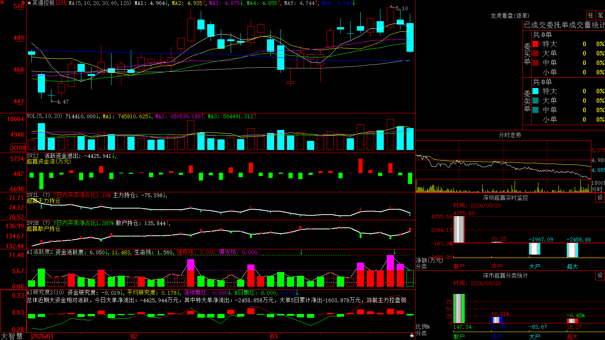The width and height of the screenshot is (605, 340).
Task: Click the 分时 label beside the intraday volume
Action: [597, 189]
